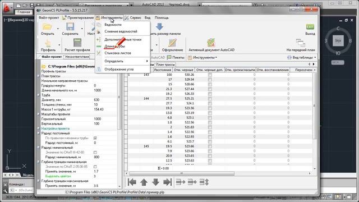Click the На передний план icon
The height and width of the screenshot is (202, 359).
(301, 43)
